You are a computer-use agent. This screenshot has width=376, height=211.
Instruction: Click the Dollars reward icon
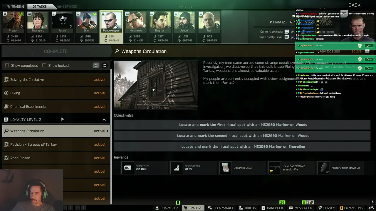click(226, 168)
